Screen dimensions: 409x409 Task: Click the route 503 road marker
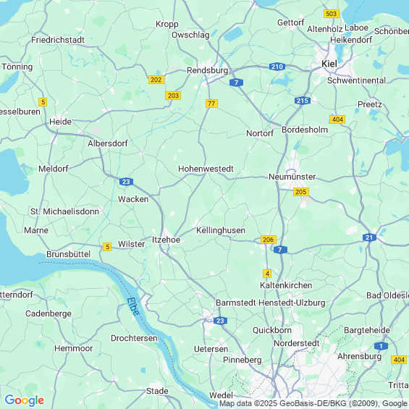pos(332,14)
